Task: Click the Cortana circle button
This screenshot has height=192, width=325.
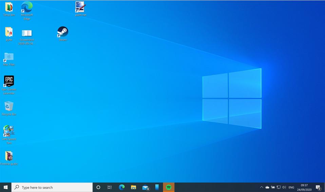Action: (x=98, y=187)
